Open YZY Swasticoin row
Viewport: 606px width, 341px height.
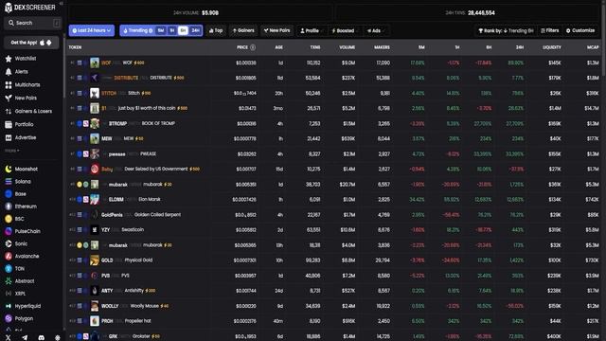click(334, 229)
